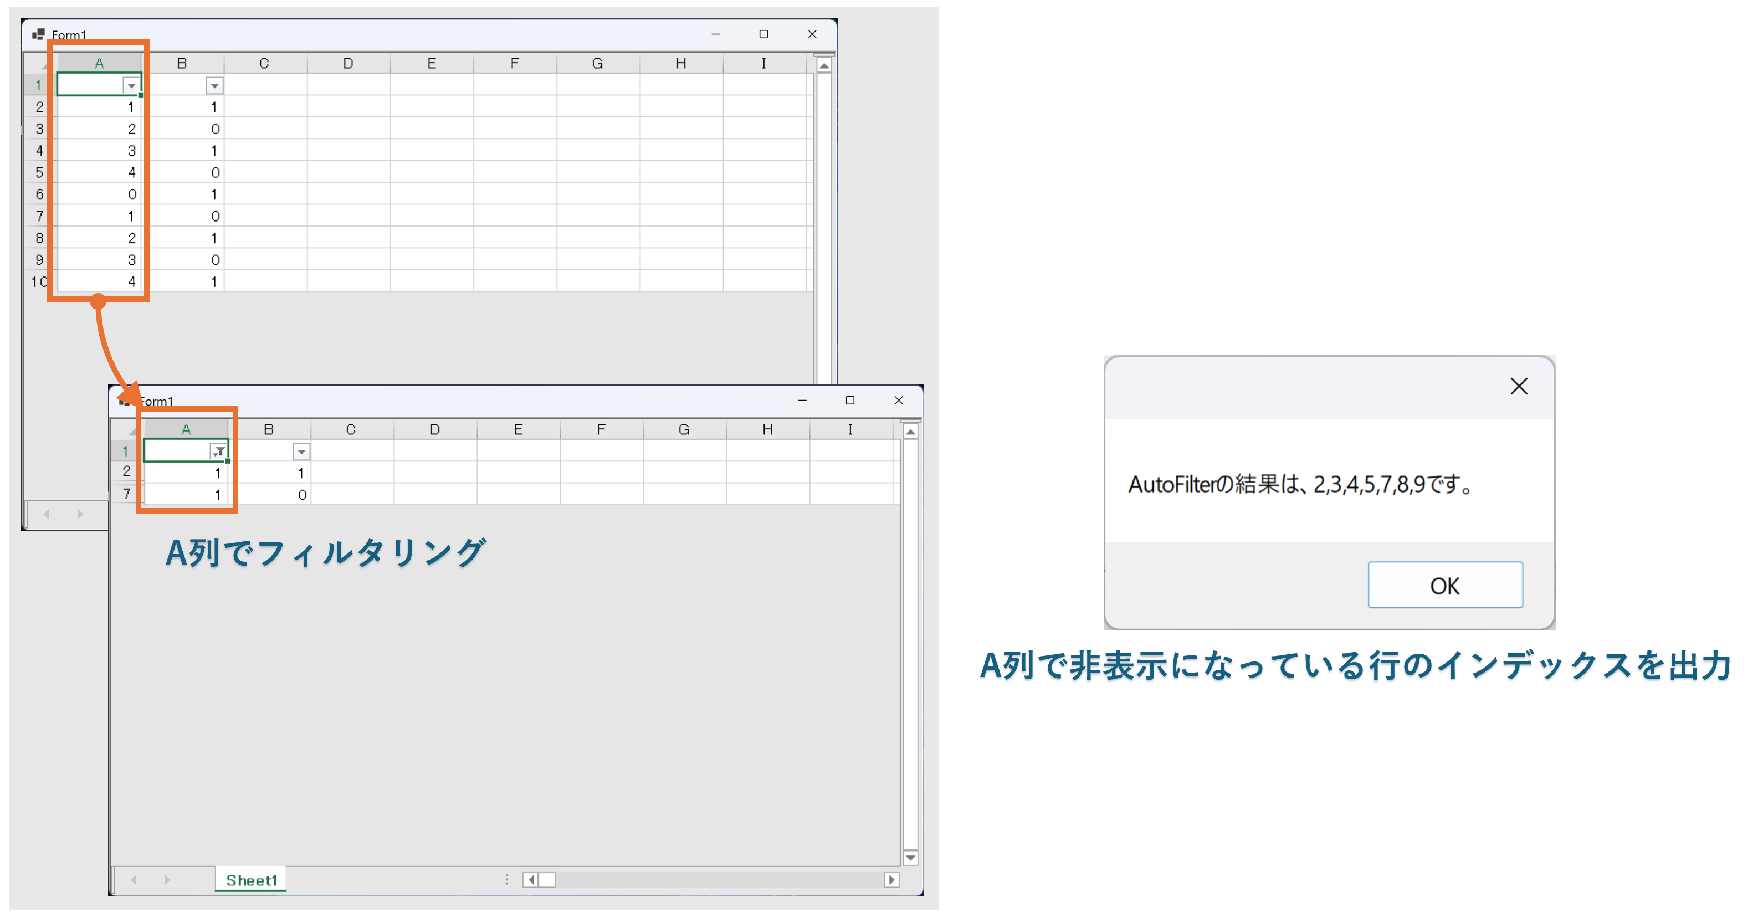Click cell A10 with value 4 in back window
Image resolution: width=1758 pixels, height=918 pixels.
tap(99, 282)
